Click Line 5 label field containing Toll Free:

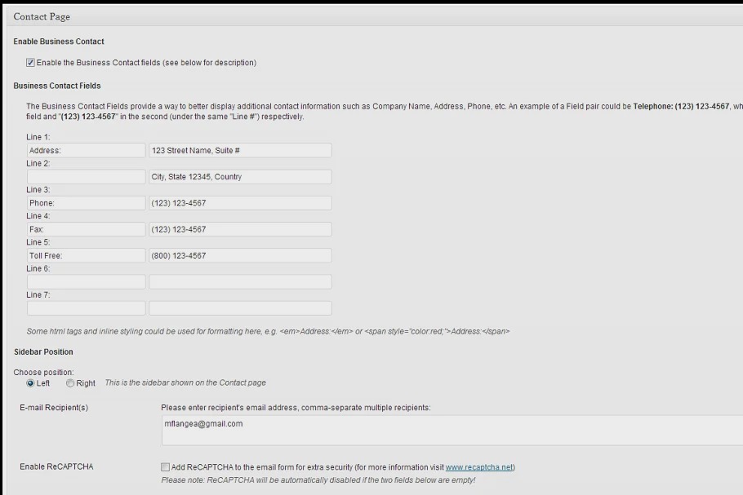click(86, 255)
